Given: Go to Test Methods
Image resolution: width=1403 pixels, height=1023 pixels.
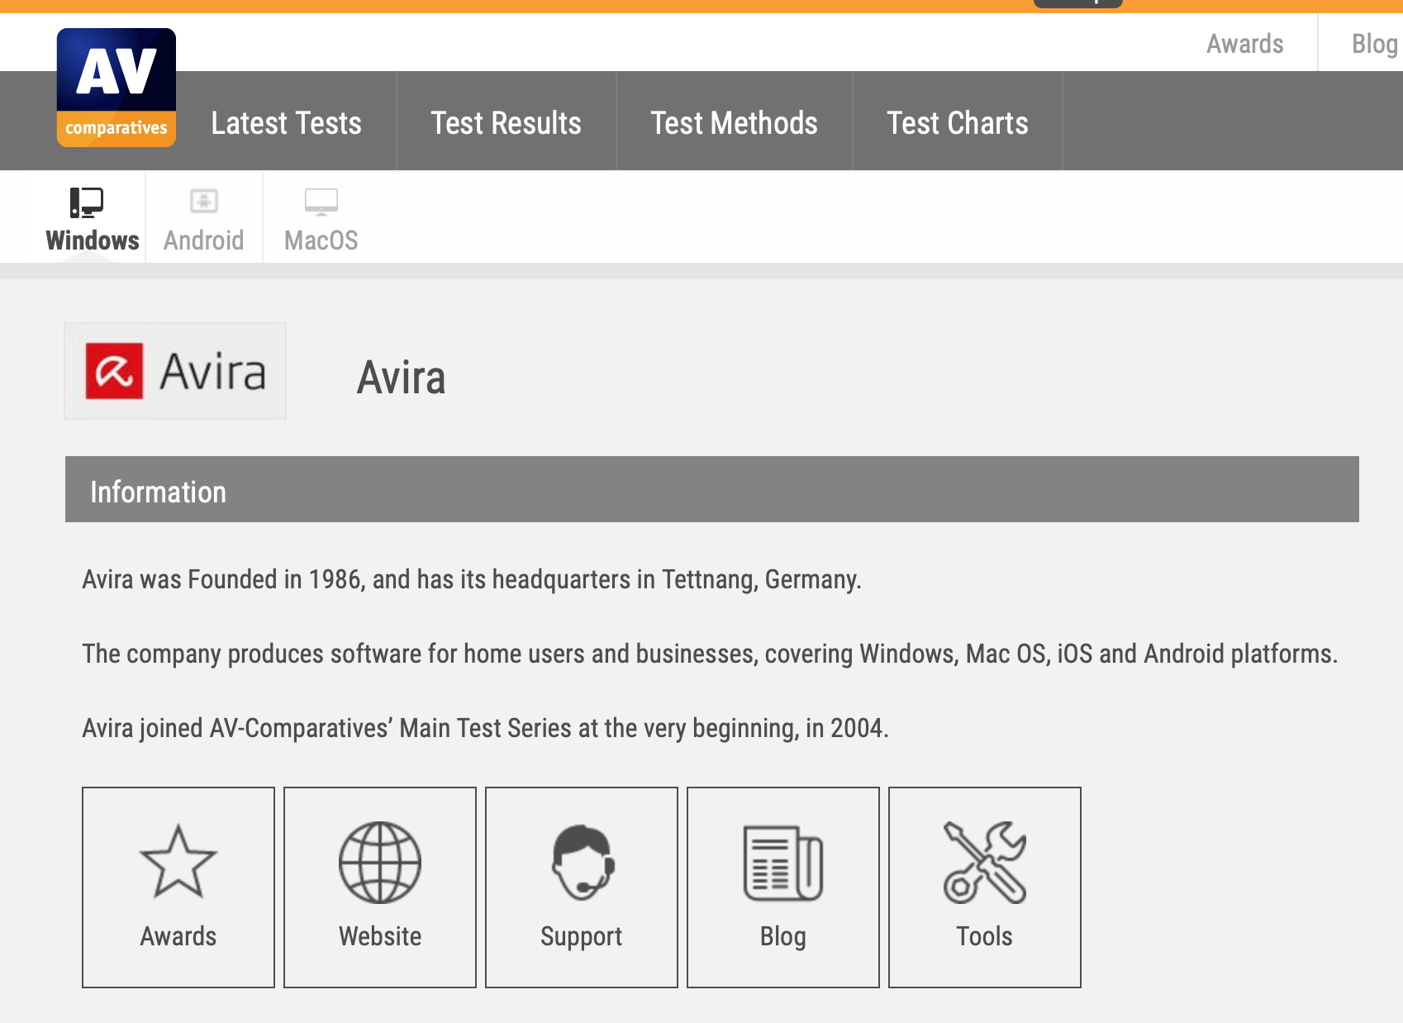Looking at the screenshot, I should (x=734, y=123).
